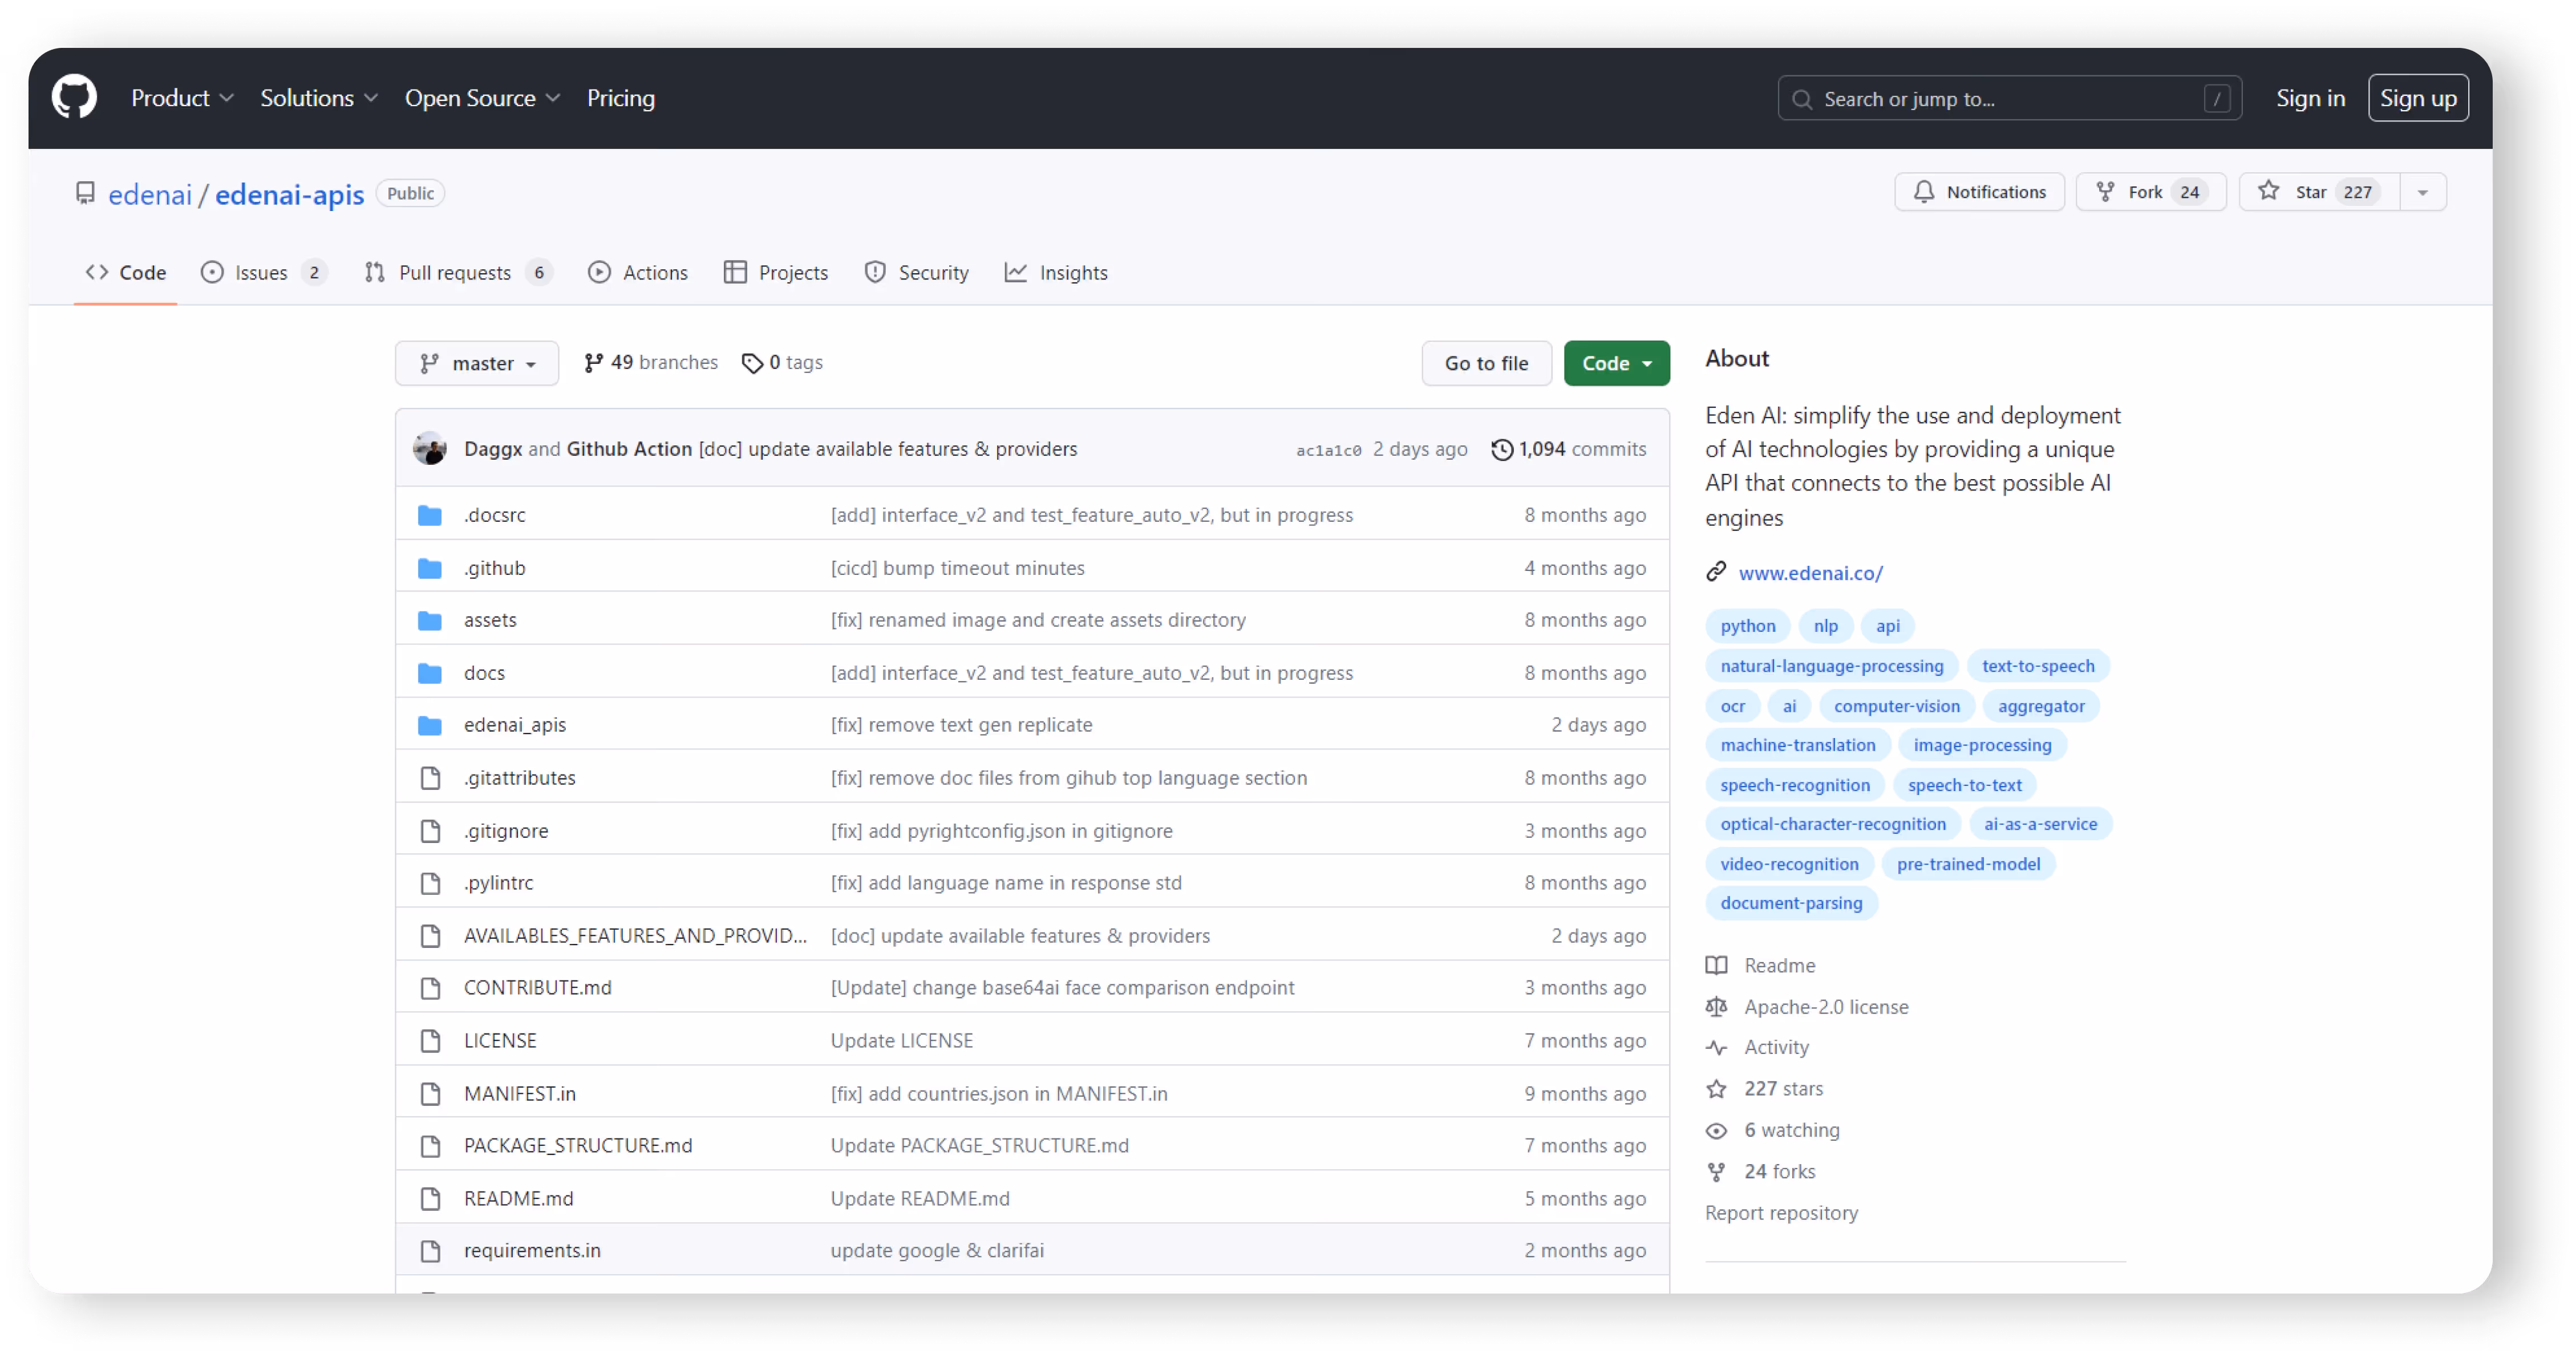Click the Go to file button
The height and width of the screenshot is (1358, 2576).
pyautogui.click(x=1486, y=363)
